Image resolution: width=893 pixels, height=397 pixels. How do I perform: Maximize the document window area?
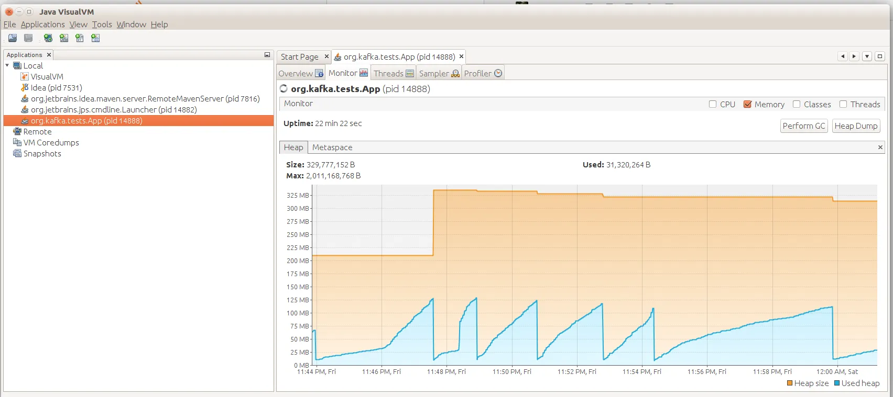(880, 56)
